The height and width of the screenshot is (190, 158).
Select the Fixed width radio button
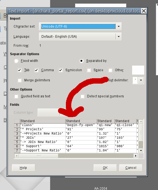point(16,61)
